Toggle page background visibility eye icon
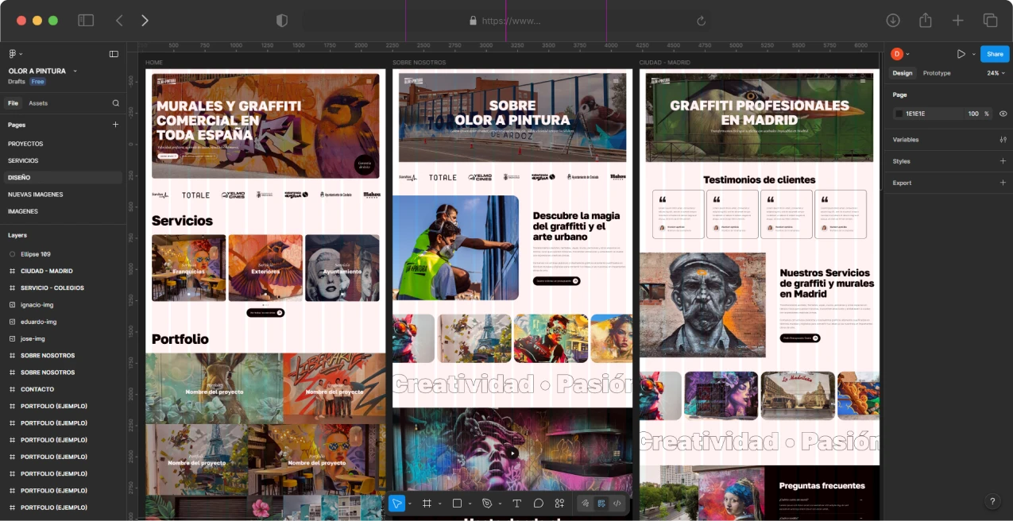Screen dimensions: 1013x521 [x=1003, y=114]
